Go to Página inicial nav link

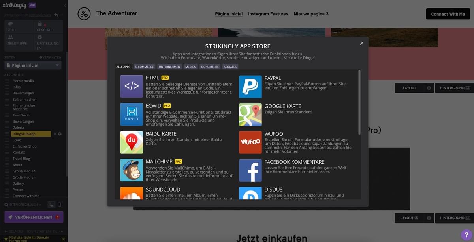(229, 14)
